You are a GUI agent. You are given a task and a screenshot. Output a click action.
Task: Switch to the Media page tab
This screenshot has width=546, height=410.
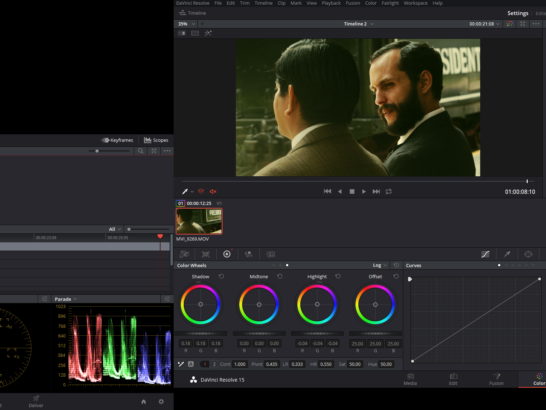tap(410, 379)
